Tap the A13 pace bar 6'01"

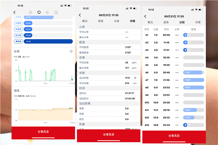[193, 125]
